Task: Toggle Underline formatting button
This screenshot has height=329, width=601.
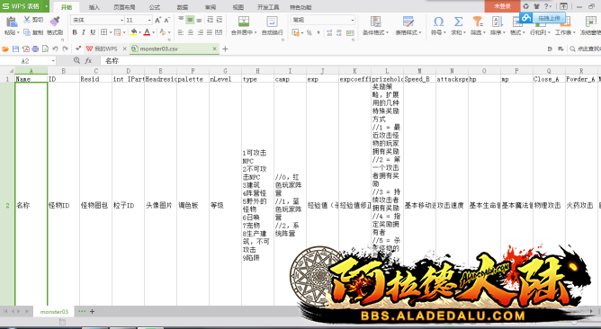Action: [93, 32]
